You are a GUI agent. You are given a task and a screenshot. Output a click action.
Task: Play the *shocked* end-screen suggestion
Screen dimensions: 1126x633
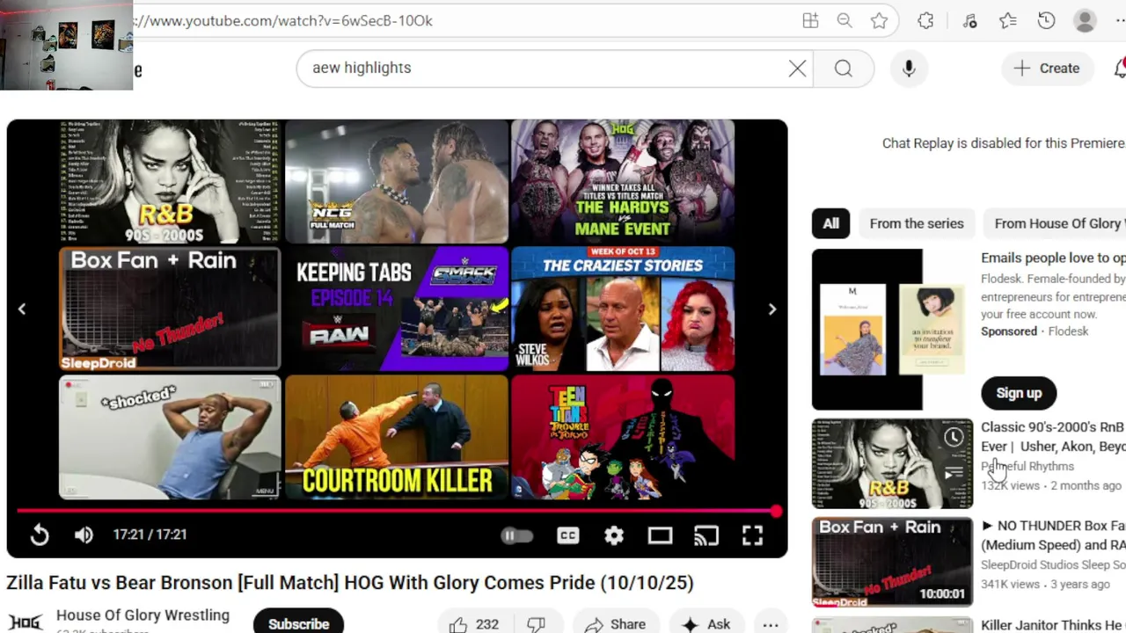170,437
